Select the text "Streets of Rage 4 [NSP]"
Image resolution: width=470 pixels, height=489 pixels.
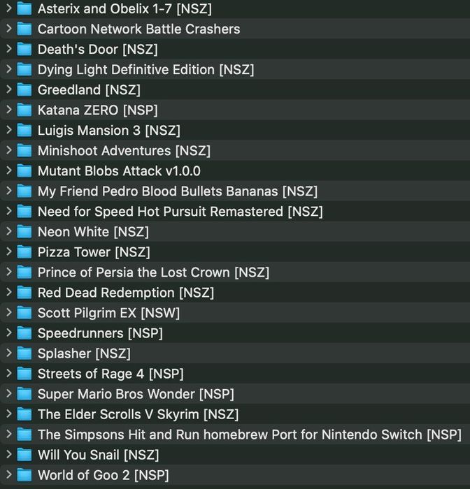111,374
